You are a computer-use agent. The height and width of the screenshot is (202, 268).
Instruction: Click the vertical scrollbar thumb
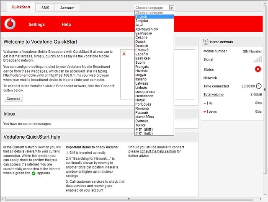tap(265, 89)
